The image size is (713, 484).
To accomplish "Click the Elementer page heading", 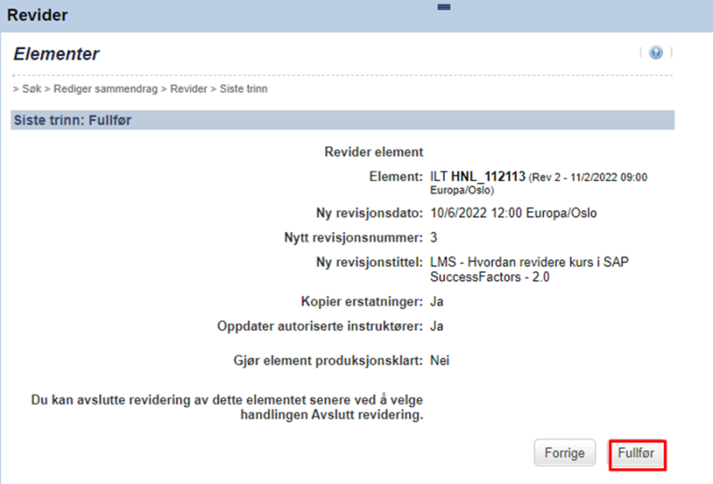I will pos(56,53).
